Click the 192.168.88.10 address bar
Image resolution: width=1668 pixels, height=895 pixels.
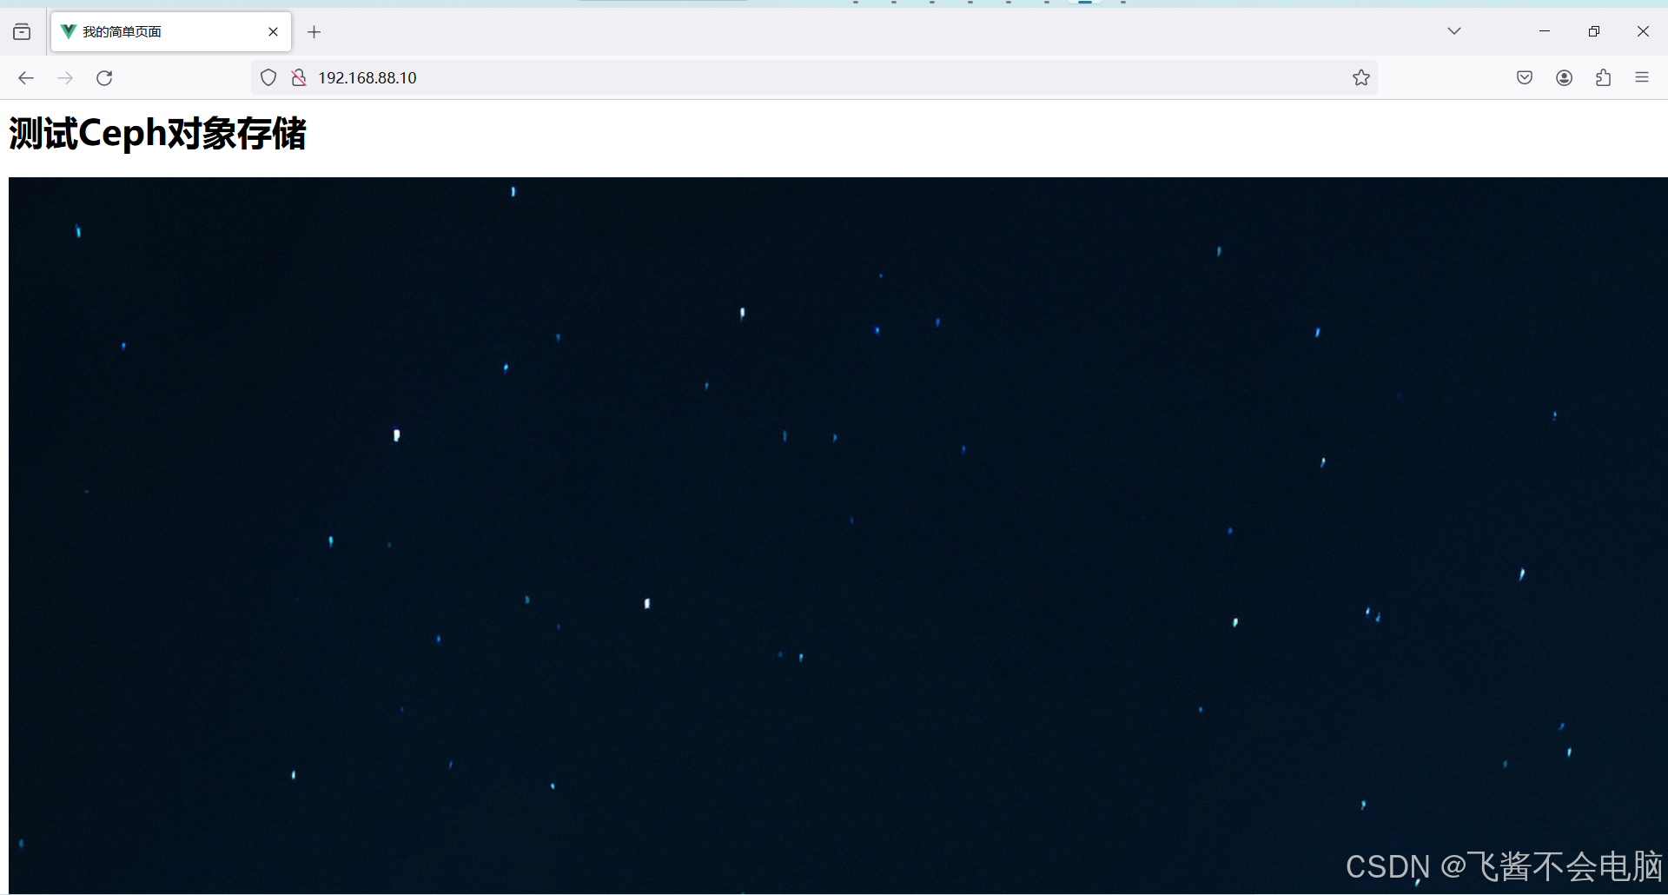(782, 78)
